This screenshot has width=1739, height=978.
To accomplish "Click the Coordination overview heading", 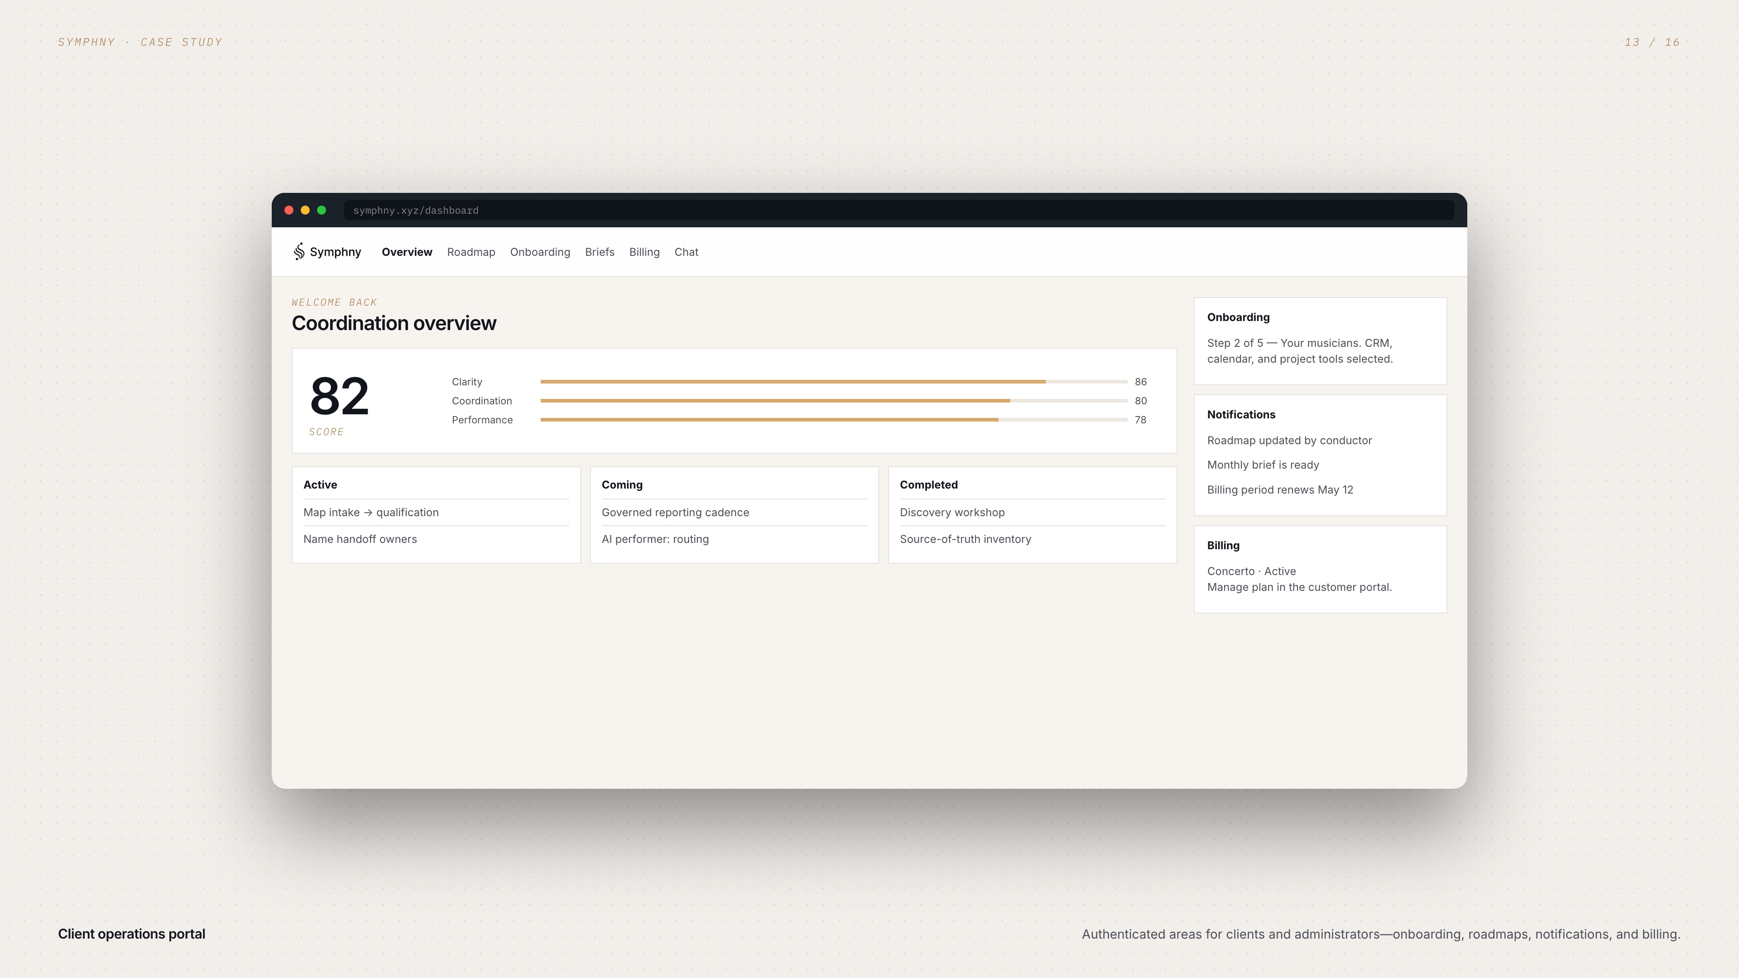I will pyautogui.click(x=394, y=323).
